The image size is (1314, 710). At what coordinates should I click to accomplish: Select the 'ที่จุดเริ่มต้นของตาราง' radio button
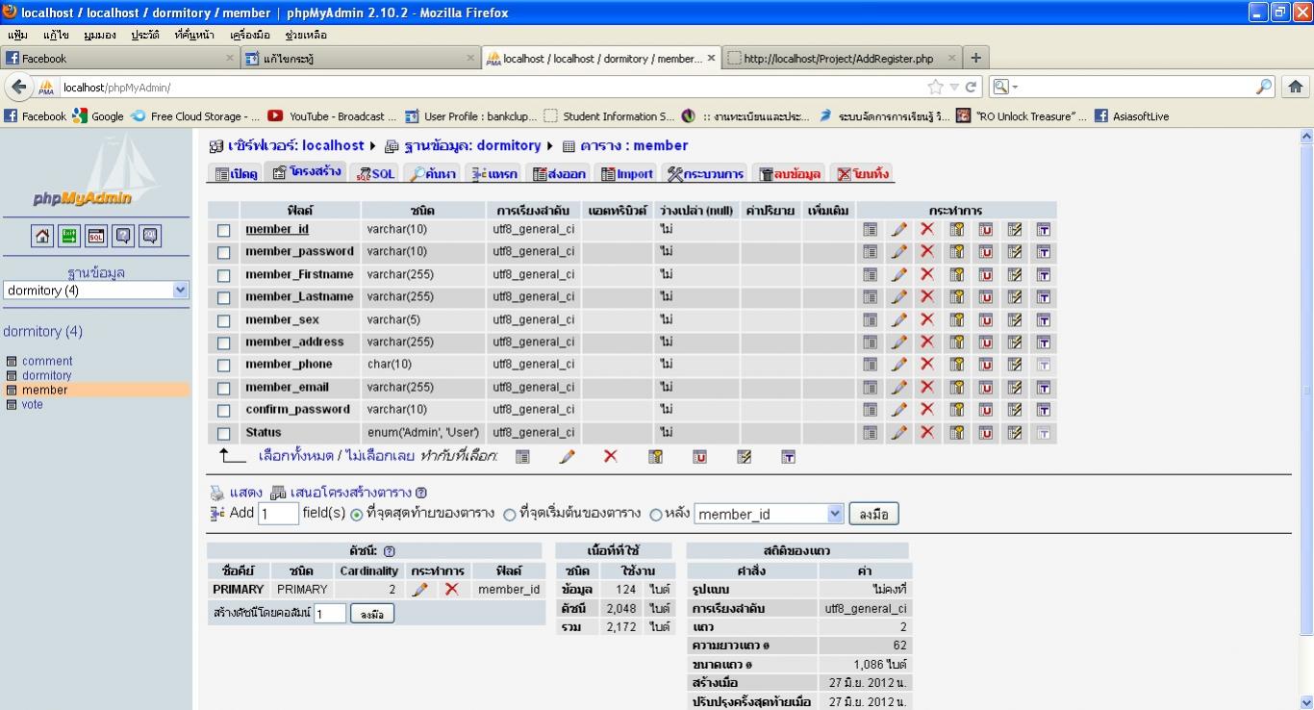click(510, 514)
